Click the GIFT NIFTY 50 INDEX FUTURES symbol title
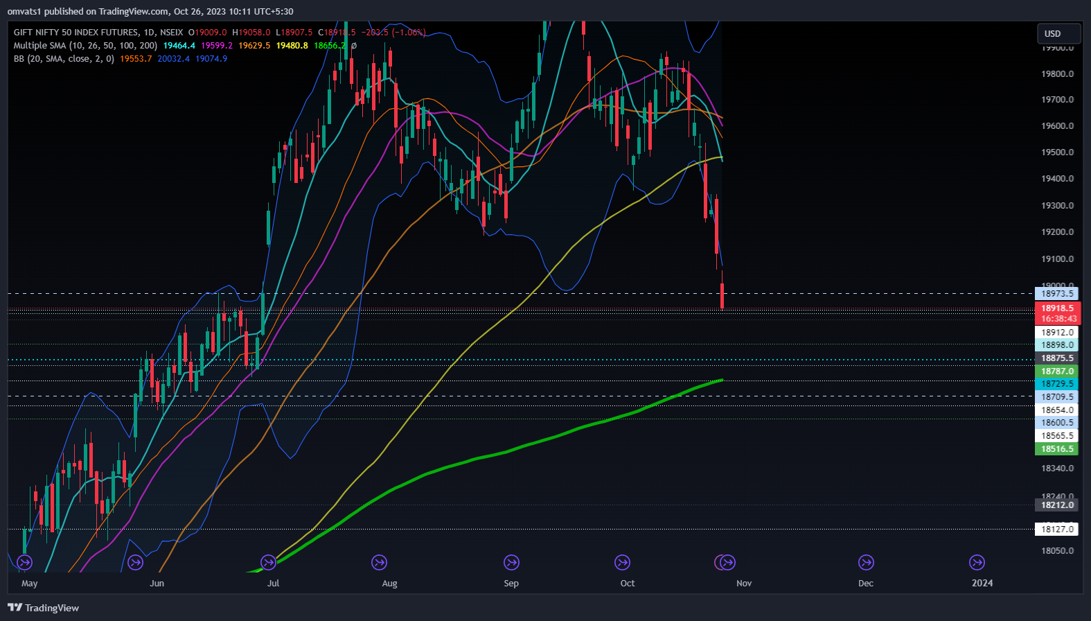Screen dimensions: 1091x621 [x=76, y=33]
